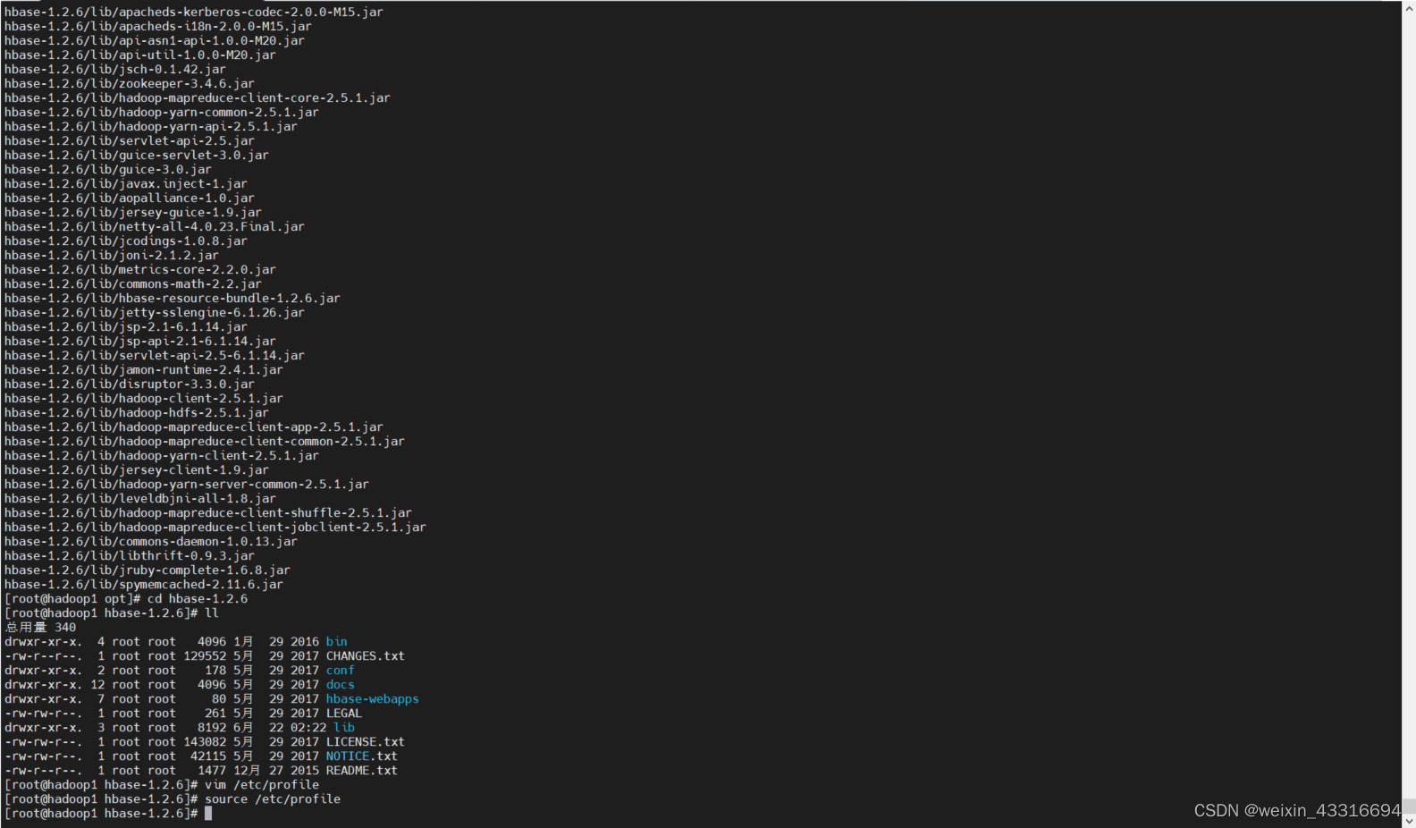Click the 'hbase-resource-bundle-1.2.6.jar' line
Image resolution: width=1416 pixels, height=828 pixels.
click(173, 299)
